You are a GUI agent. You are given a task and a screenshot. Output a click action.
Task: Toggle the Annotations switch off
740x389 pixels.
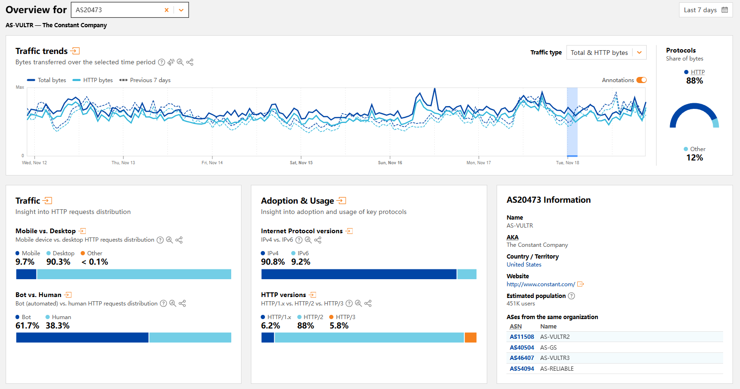tap(641, 80)
